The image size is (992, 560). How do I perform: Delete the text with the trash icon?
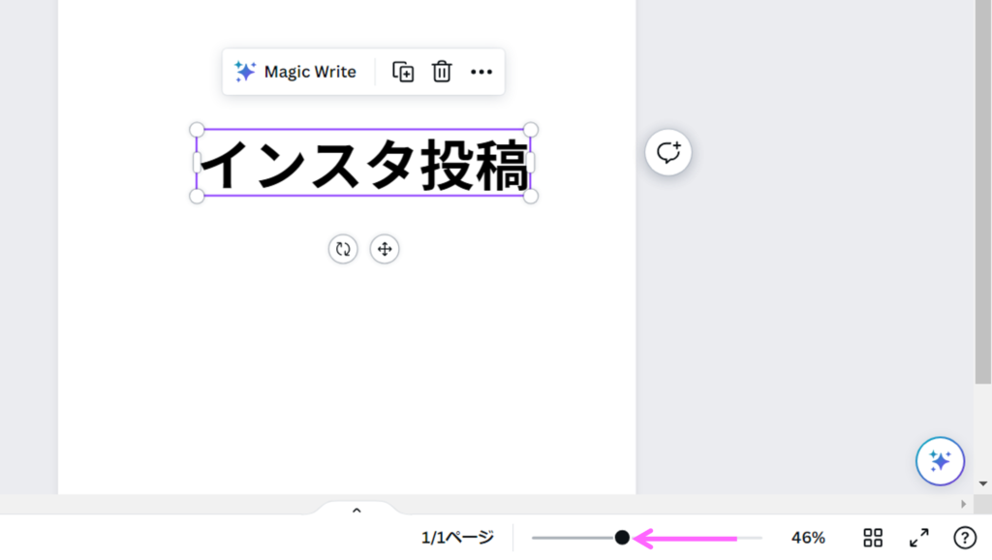coord(442,72)
